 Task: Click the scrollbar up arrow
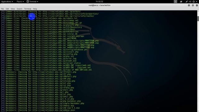[198, 11]
